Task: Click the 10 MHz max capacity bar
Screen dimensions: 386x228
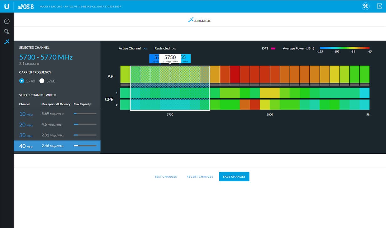Action: (85, 114)
